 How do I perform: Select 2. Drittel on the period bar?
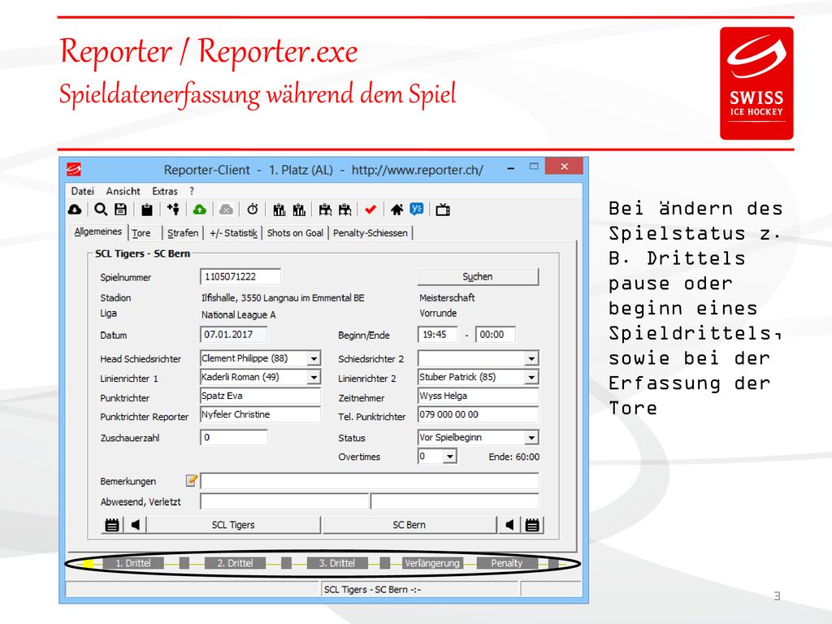[235, 563]
